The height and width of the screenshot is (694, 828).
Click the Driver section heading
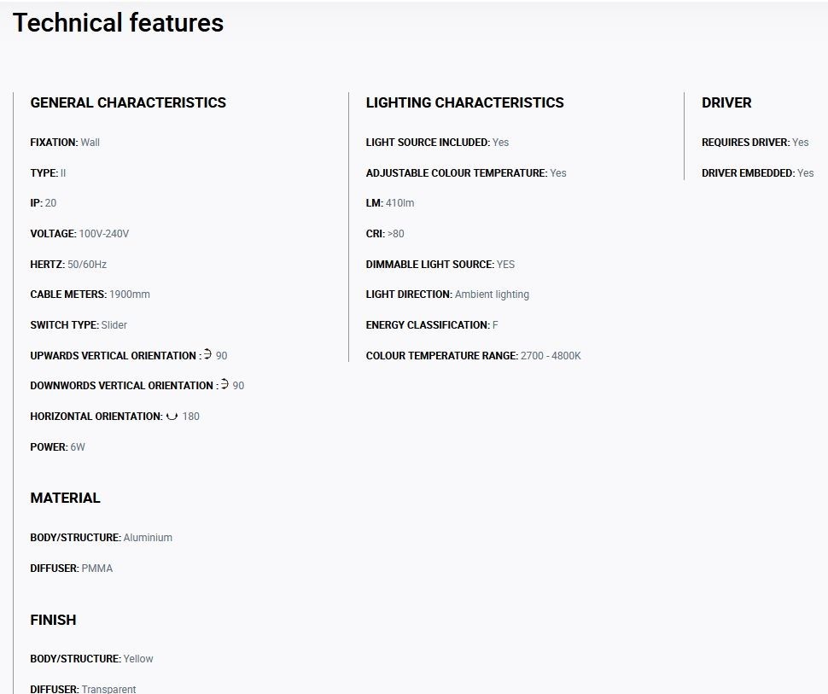726,102
